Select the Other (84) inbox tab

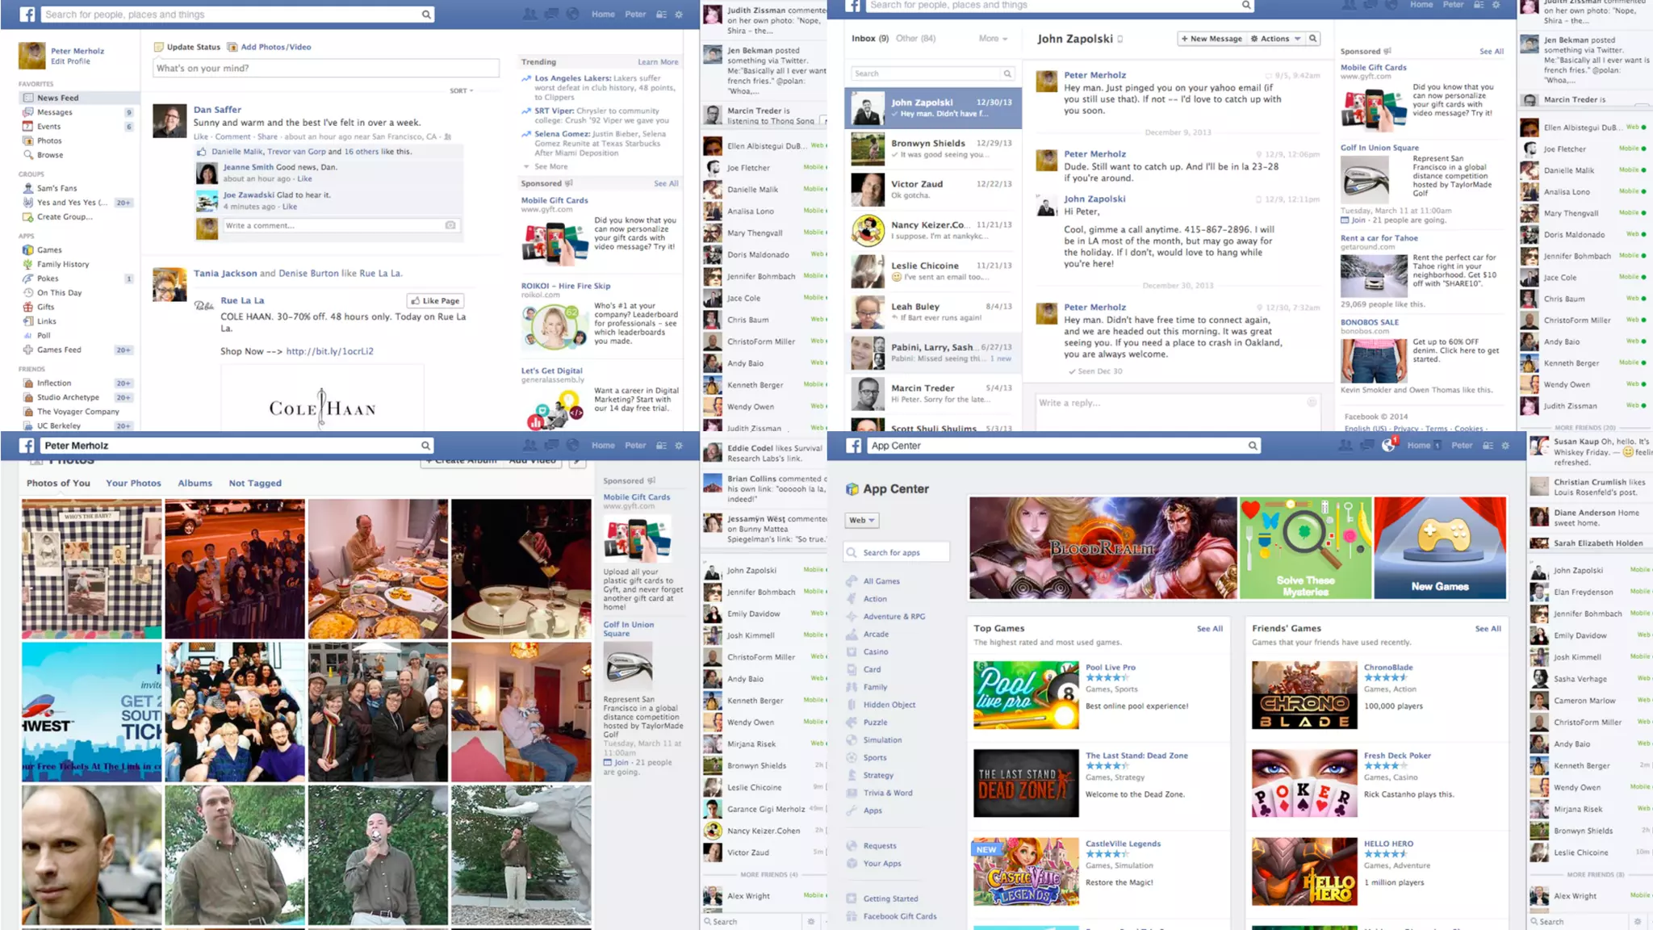[915, 38]
